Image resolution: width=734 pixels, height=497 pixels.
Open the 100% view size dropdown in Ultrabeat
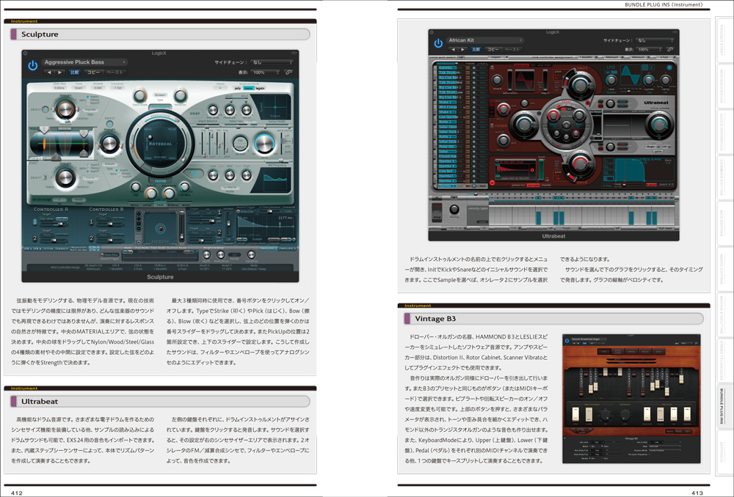650,49
